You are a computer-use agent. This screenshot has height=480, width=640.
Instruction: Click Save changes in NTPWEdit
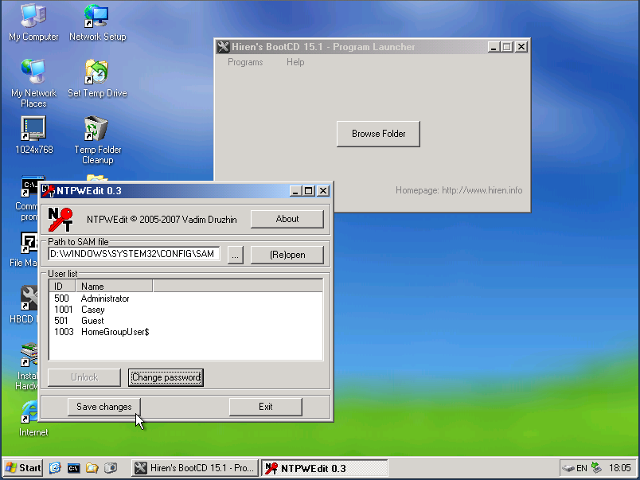[103, 406]
